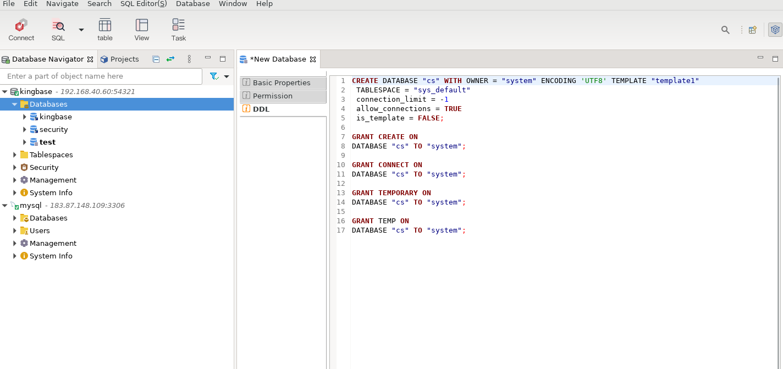
Task: Click the search magnifier icon
Action: coord(725,30)
